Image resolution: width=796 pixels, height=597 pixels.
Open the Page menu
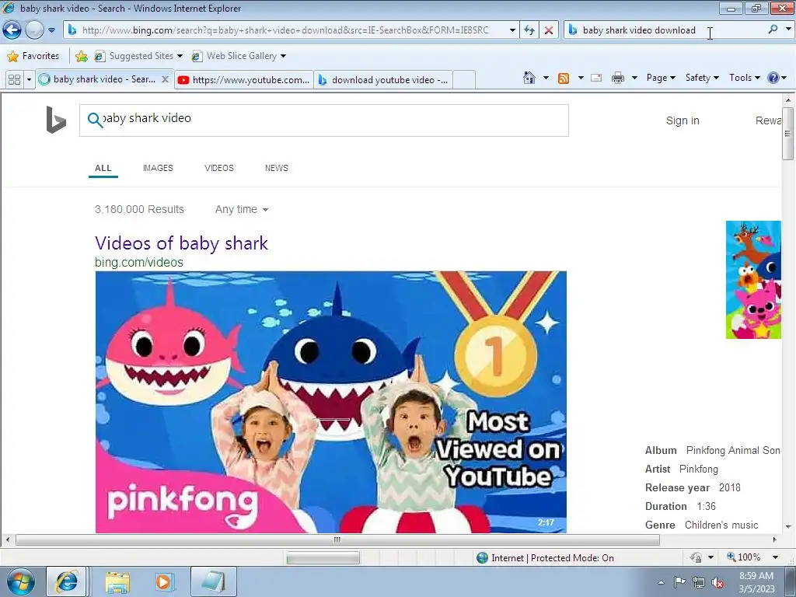tap(661, 78)
